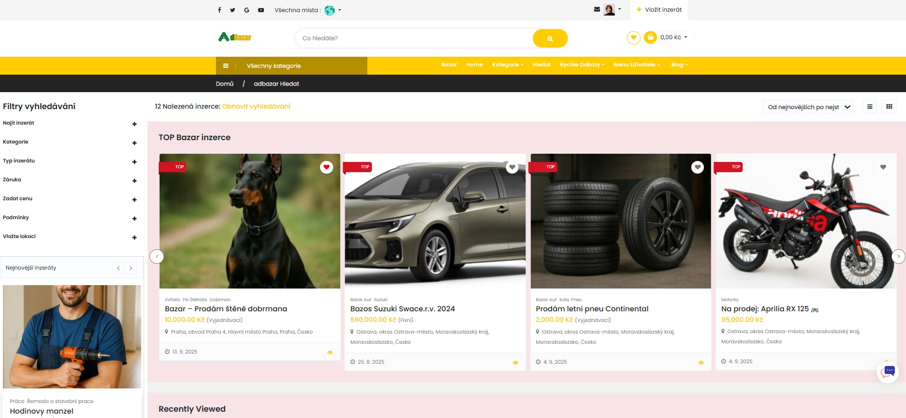Toggle favorite heart on Suzuki Swace listing
Screen dimensions: 906x418
tap(512, 167)
